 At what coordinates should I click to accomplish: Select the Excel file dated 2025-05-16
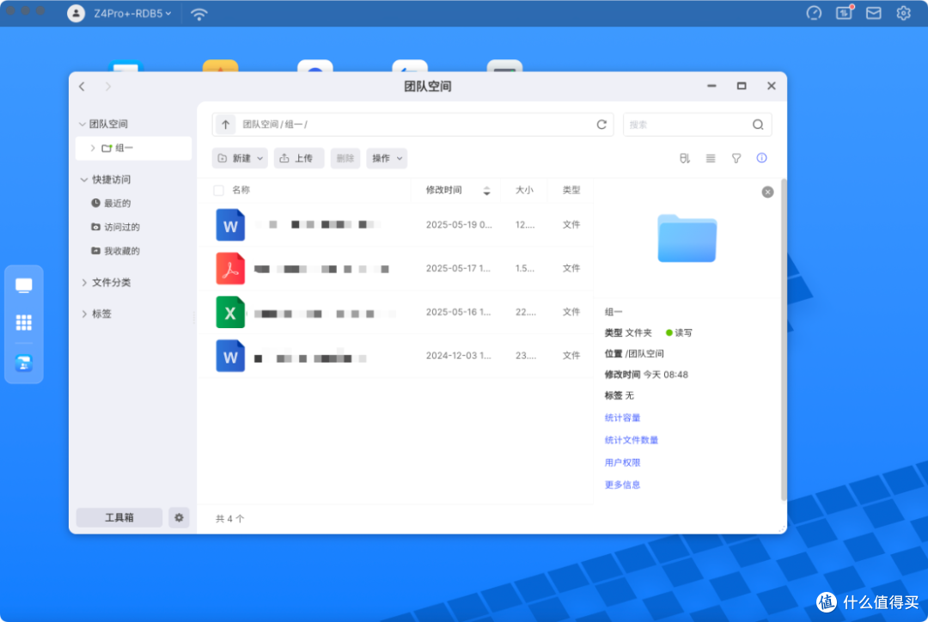click(394, 313)
